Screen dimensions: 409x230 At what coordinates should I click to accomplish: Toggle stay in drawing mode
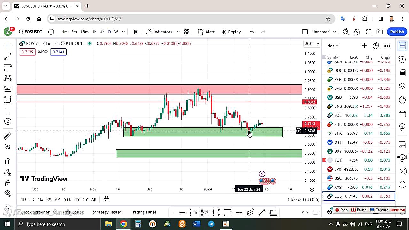(8, 172)
